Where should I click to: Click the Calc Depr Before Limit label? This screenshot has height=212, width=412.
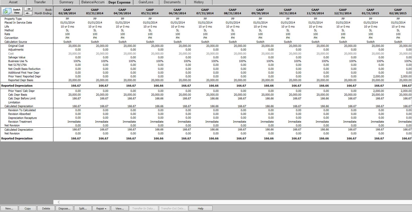tap(22, 98)
